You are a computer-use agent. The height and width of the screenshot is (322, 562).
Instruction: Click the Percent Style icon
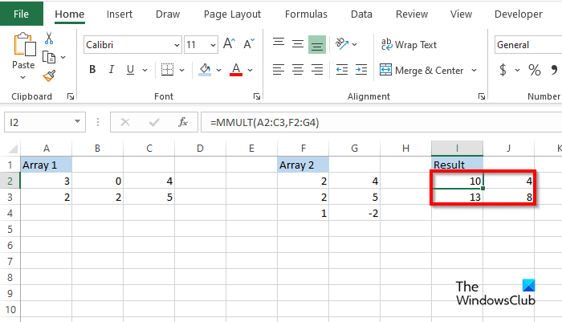(534, 70)
